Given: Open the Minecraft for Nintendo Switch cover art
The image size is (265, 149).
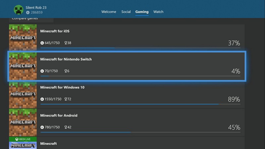Looking at the screenshot, I should pyautogui.click(x=23, y=66).
